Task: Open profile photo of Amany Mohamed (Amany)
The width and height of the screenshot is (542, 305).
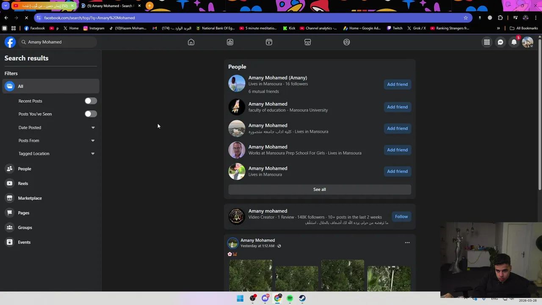Action: (237, 83)
